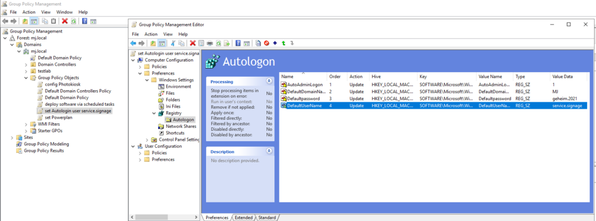Open Help menu in Group Policy Management
The height and width of the screenshot is (221, 596).
83,12
